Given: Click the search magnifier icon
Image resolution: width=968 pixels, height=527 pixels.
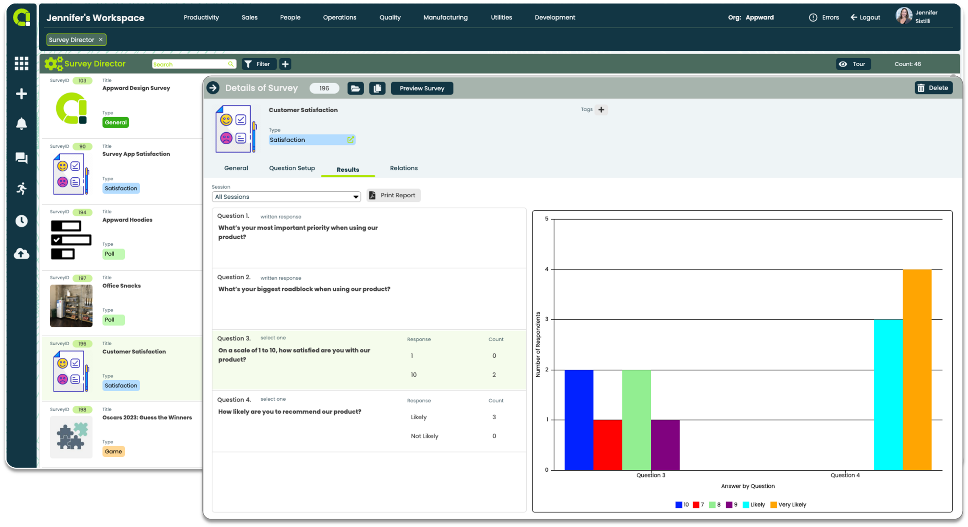Looking at the screenshot, I should click(231, 64).
